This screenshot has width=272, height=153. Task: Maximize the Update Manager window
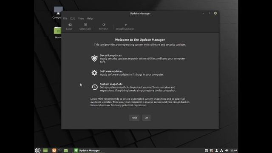pyautogui.click(x=209, y=13)
